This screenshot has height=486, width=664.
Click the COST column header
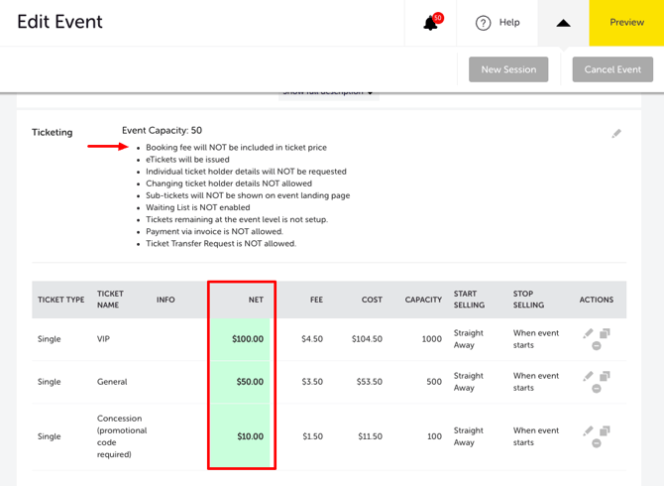[372, 300]
